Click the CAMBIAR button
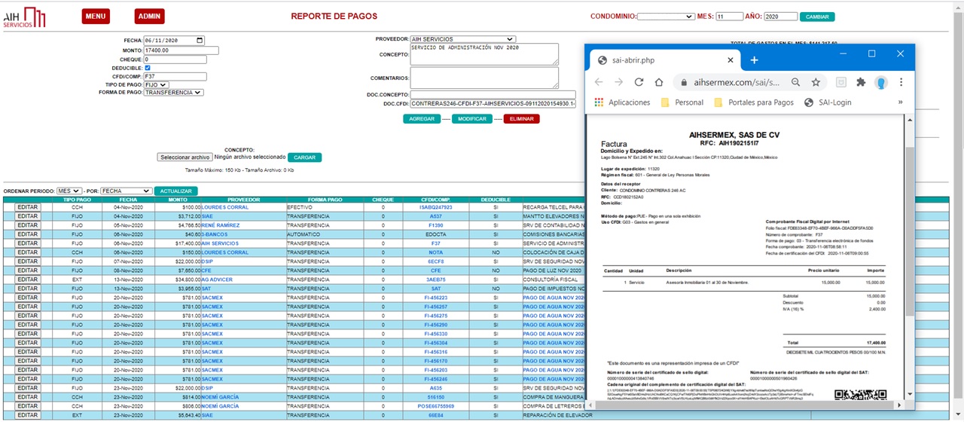Screen dimensions: 964x422 click(x=817, y=17)
